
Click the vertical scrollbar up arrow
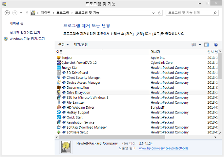point(220,51)
